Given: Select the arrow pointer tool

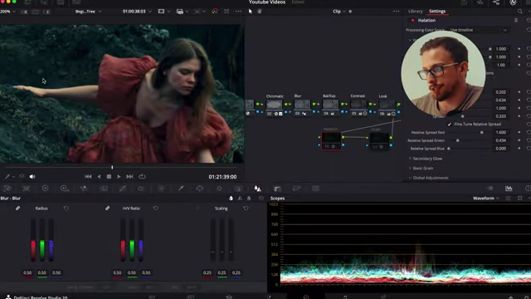Looking at the screenshot, I should point(251,11).
